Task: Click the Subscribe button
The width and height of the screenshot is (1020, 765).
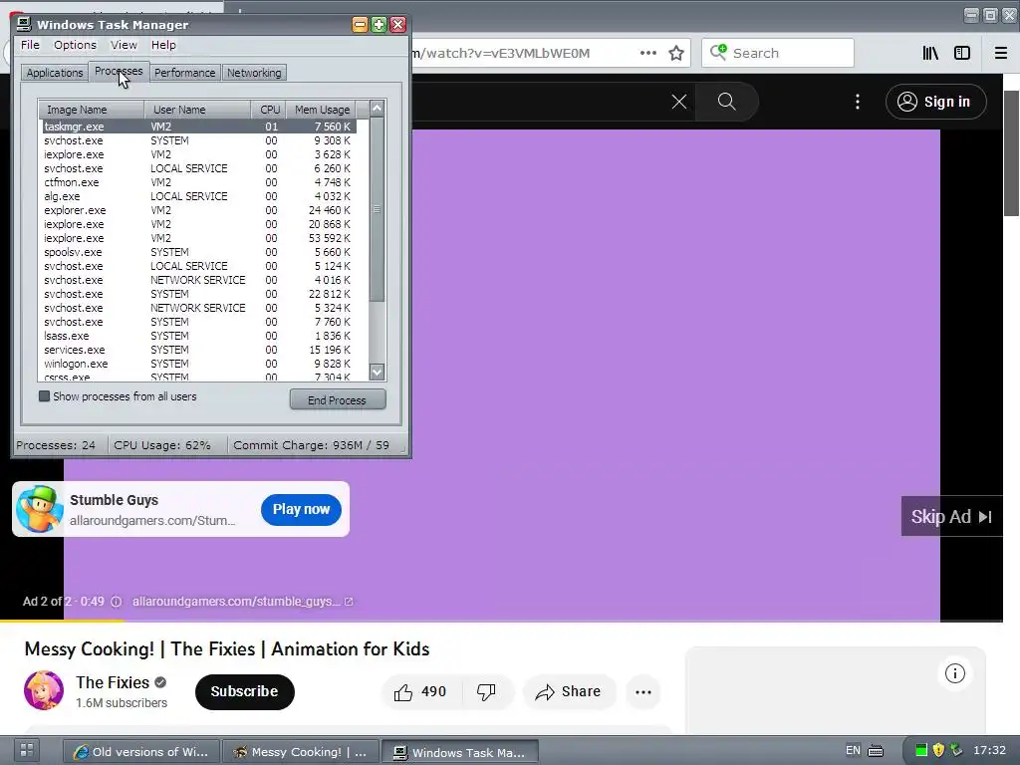Action: click(245, 691)
